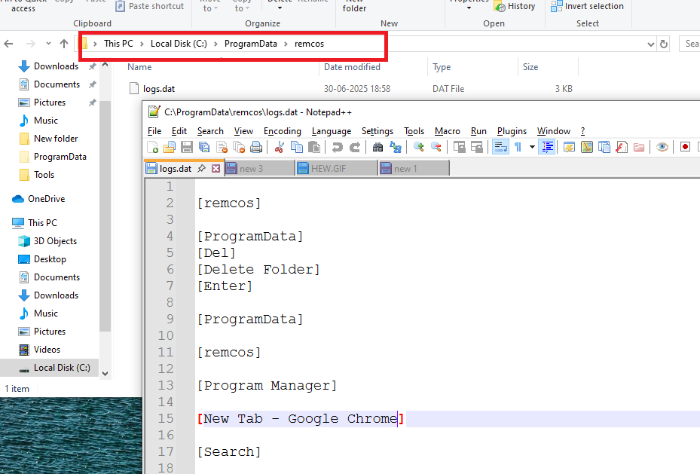Close the logs.dat tab with red X

(216, 168)
